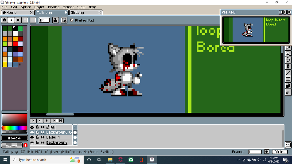
Task: Click foreground color #000000 button
Action: click(14, 138)
